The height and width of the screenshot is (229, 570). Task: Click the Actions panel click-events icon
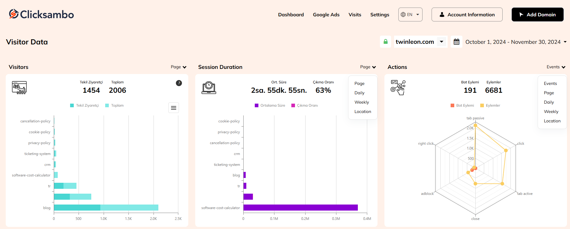click(398, 88)
